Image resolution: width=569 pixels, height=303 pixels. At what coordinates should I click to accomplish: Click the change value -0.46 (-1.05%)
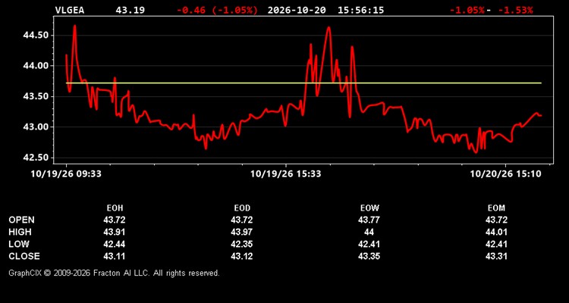217,10
